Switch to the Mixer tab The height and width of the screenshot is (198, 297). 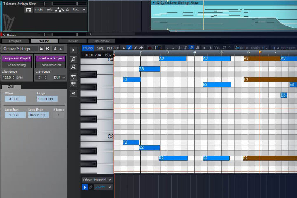click(73, 41)
